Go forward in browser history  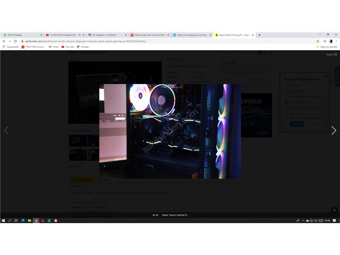pos(9,41)
